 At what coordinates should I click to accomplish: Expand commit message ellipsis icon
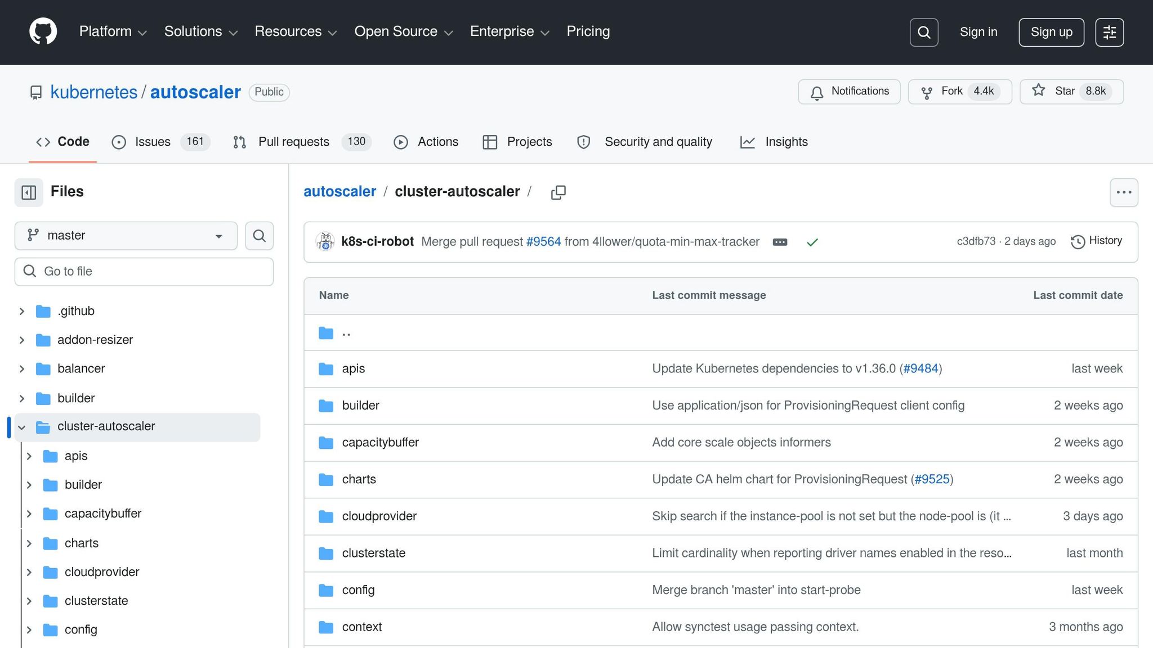point(780,242)
